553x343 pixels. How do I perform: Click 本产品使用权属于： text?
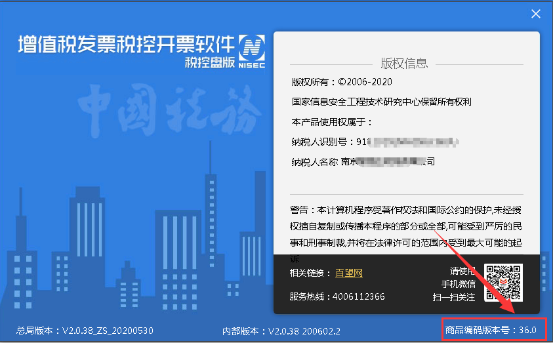[x=332, y=122]
